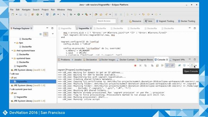This screenshot has height=117, width=208.
Task: Click the Open Type toolbar icon
Action: click(x=96, y=14)
